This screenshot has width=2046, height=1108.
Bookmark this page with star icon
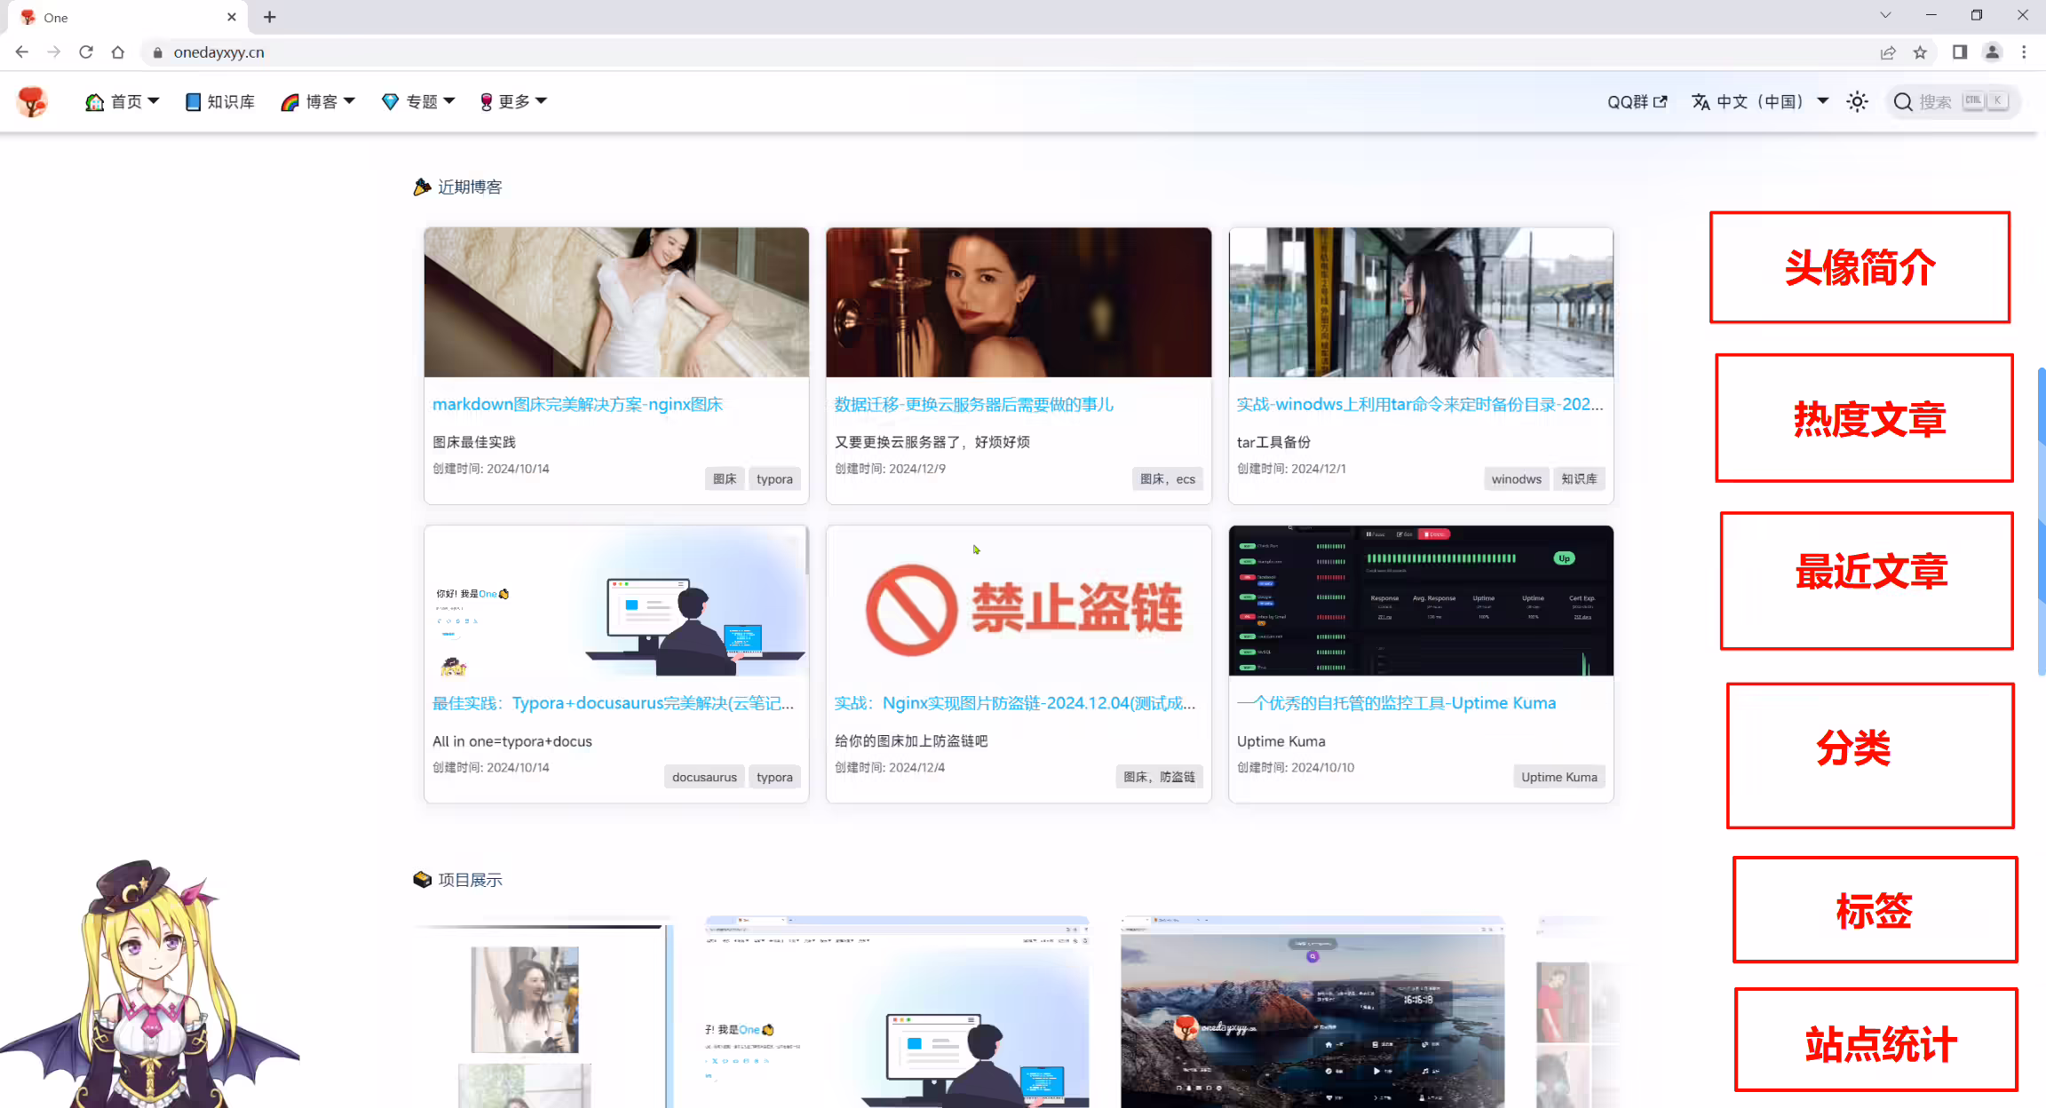(1920, 52)
